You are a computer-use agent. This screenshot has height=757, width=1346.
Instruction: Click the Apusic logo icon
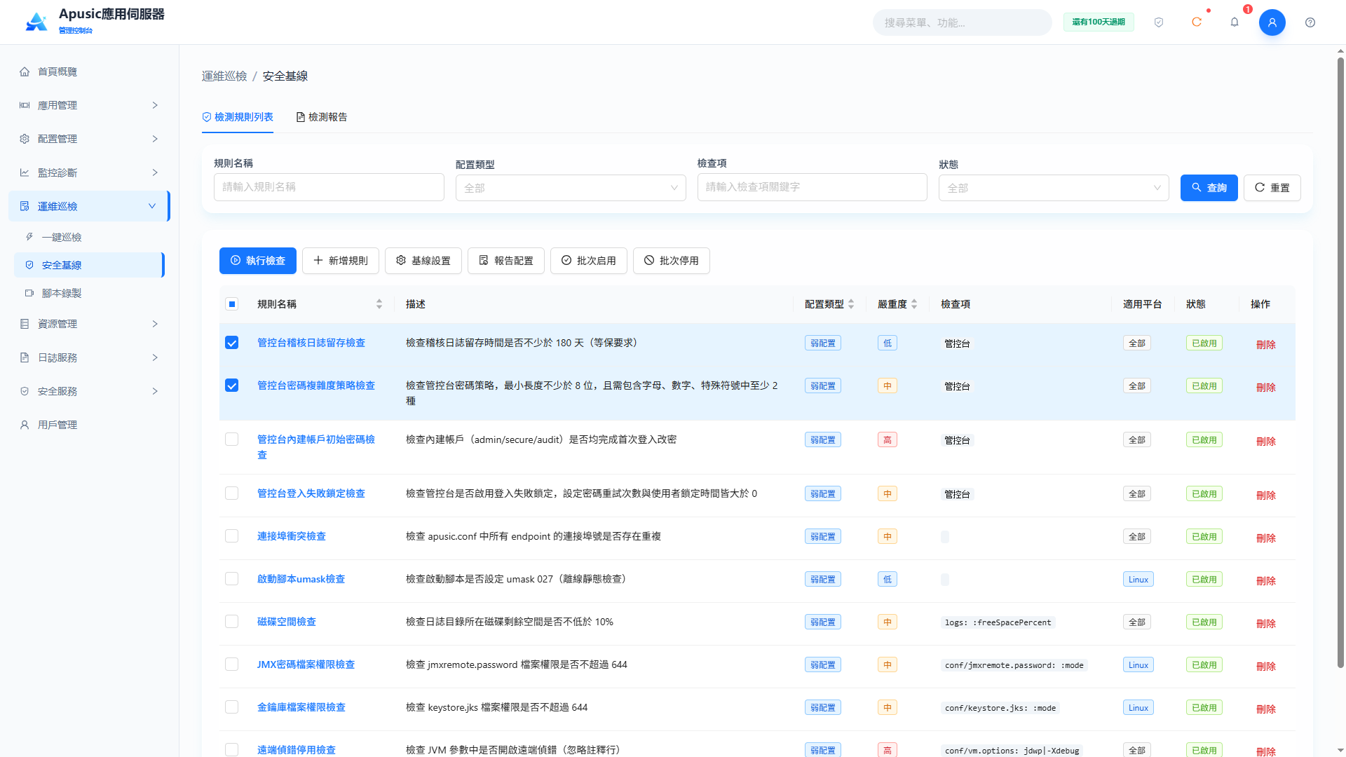(x=36, y=22)
